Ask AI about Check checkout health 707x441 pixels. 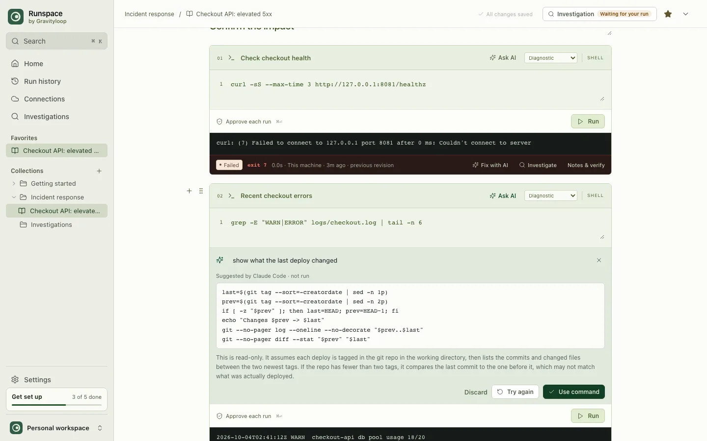click(503, 58)
